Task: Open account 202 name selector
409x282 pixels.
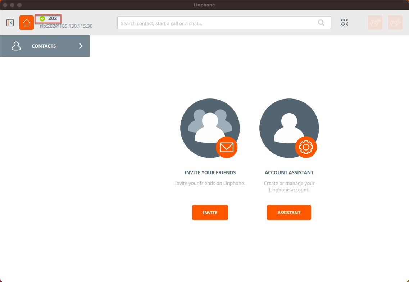Action: [x=53, y=18]
